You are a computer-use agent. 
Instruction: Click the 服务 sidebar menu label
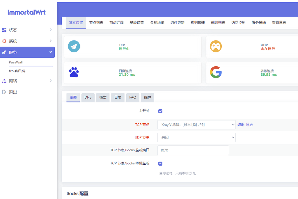click(13, 52)
